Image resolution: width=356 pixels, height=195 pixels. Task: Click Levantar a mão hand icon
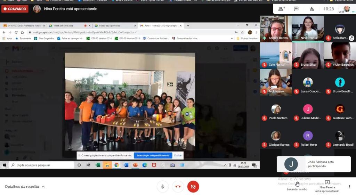pyautogui.click(x=297, y=184)
